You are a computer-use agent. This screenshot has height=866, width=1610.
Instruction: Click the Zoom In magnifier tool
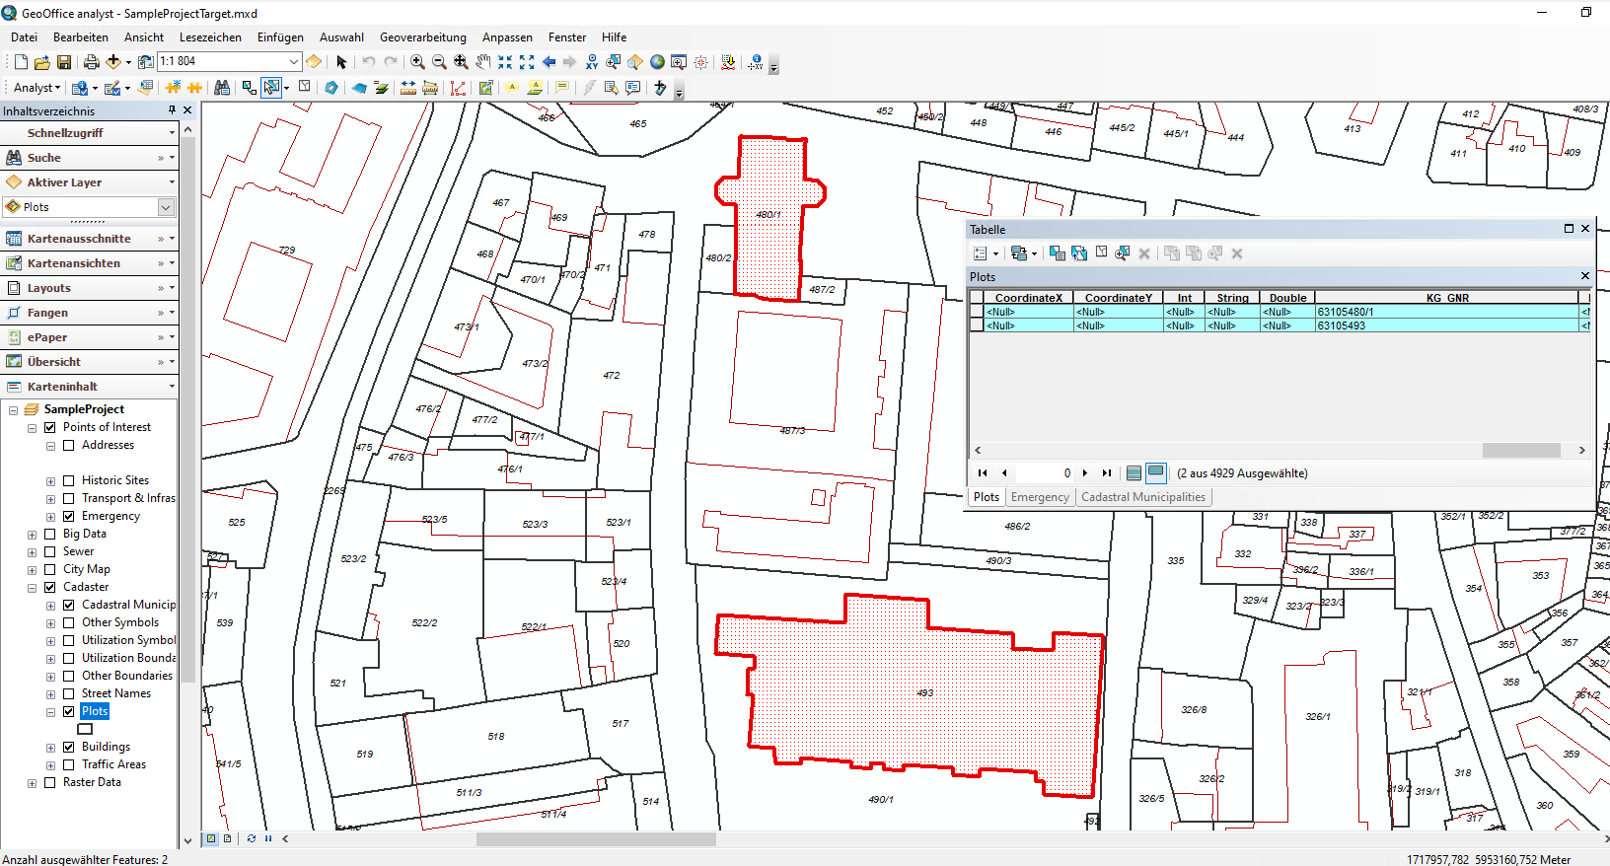tap(417, 61)
